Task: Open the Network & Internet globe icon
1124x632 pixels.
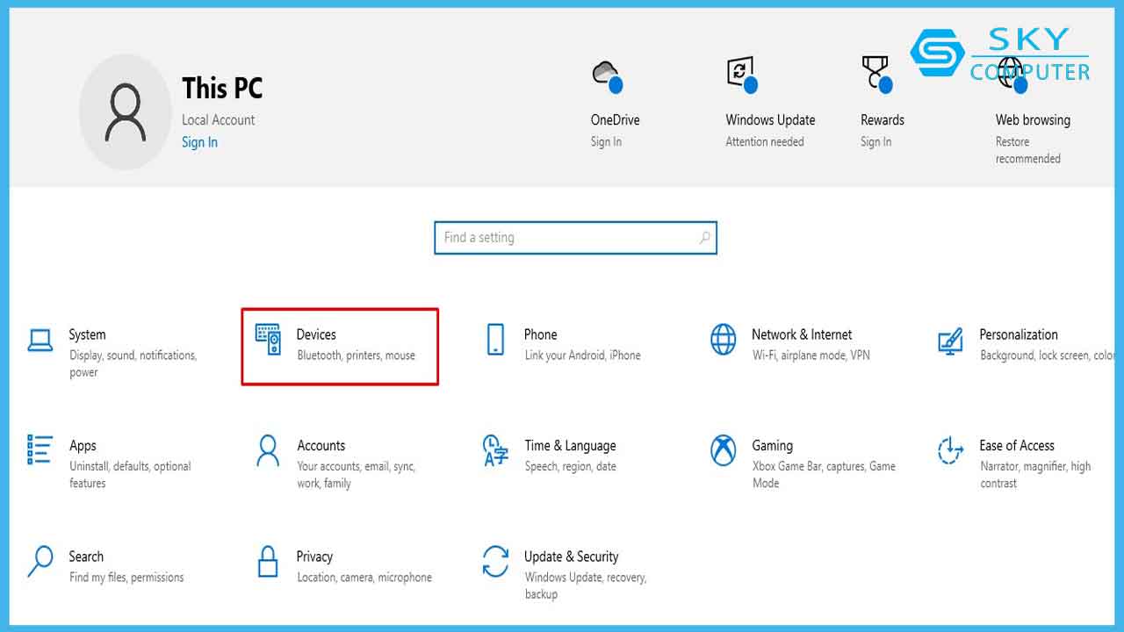Action: (x=724, y=340)
